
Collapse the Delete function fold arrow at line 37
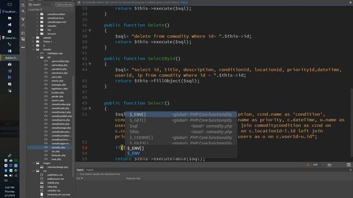coord(90,31)
